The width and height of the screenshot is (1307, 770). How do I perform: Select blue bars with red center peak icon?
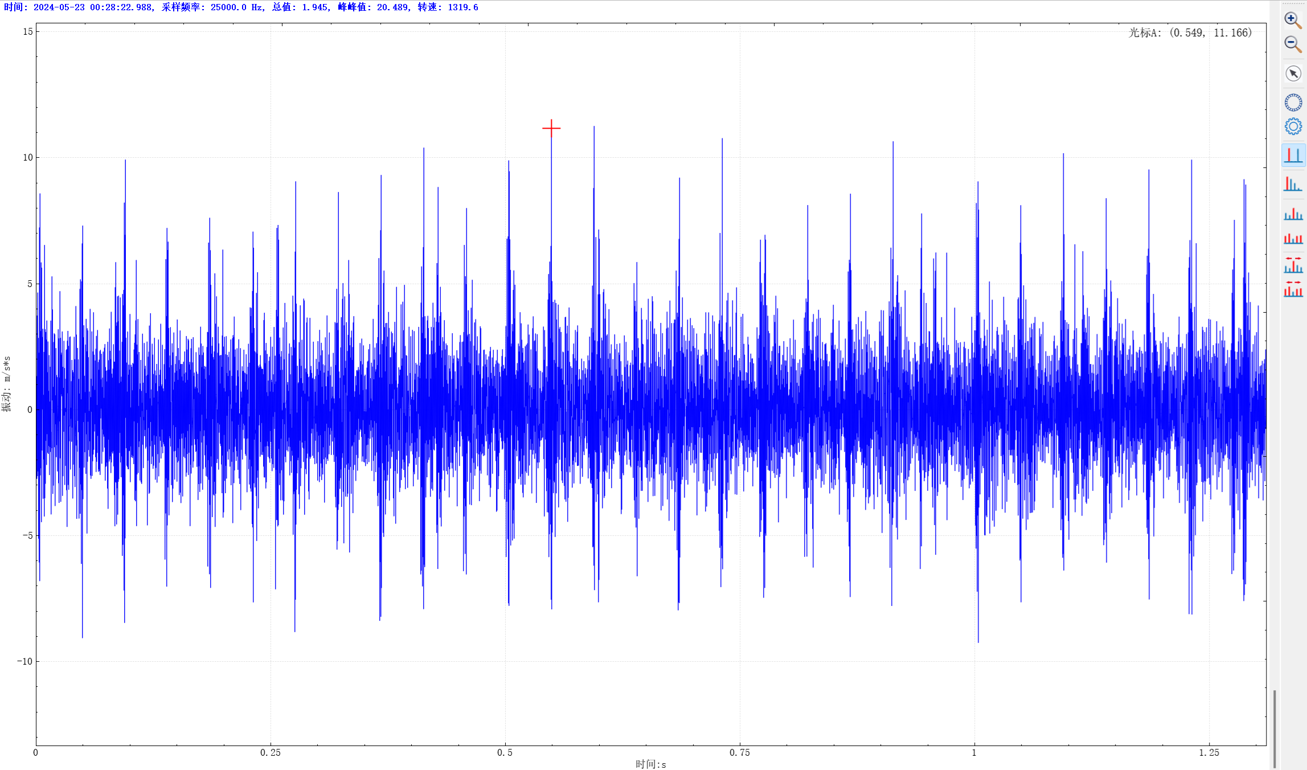point(1293,214)
